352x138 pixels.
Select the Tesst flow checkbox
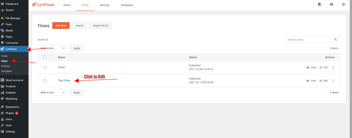(x=45, y=67)
